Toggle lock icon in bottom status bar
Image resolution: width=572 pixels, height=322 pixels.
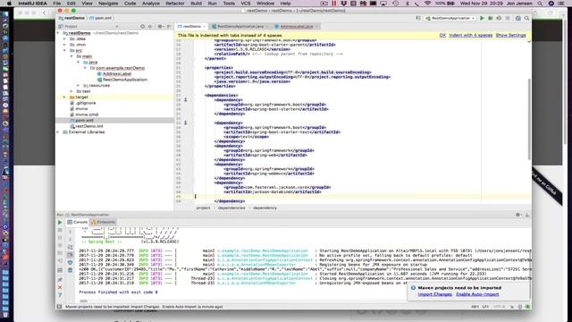point(512,307)
